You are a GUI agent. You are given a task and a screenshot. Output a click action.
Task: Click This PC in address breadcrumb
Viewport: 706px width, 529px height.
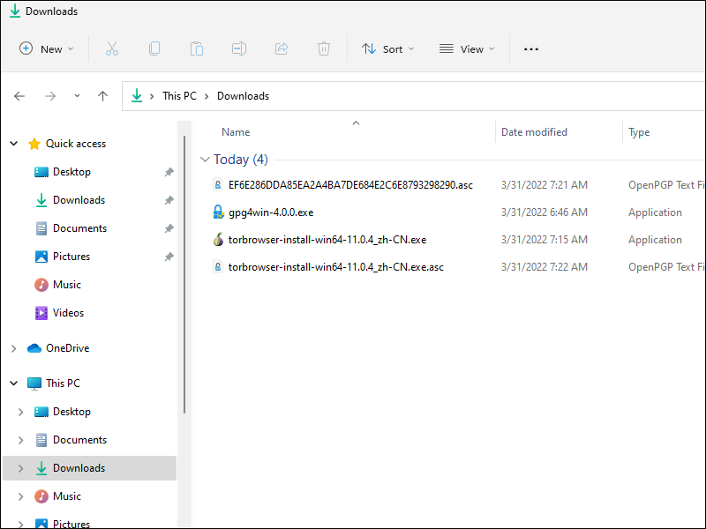click(179, 96)
